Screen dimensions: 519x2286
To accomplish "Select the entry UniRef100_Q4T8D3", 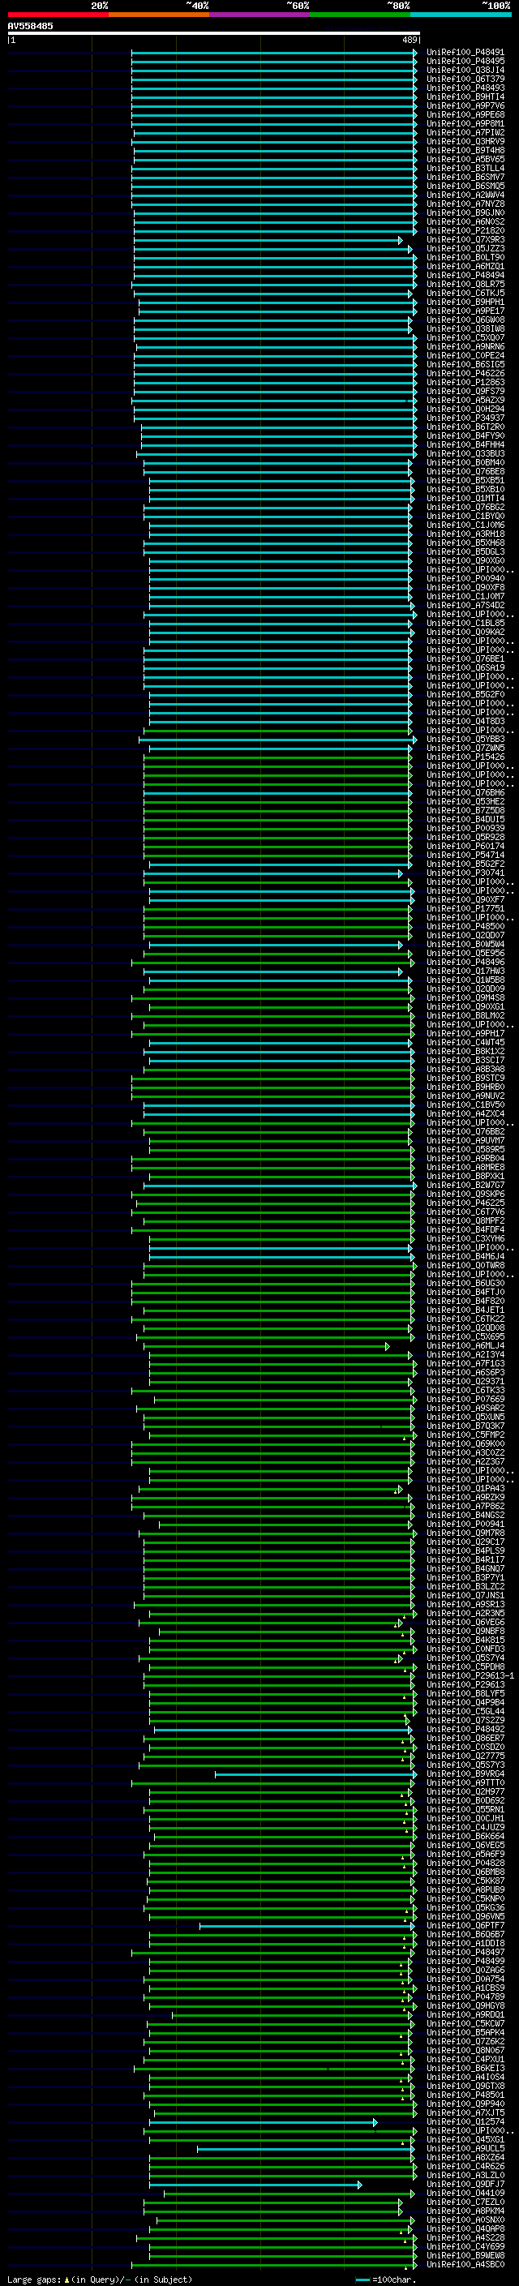I will [x=465, y=722].
